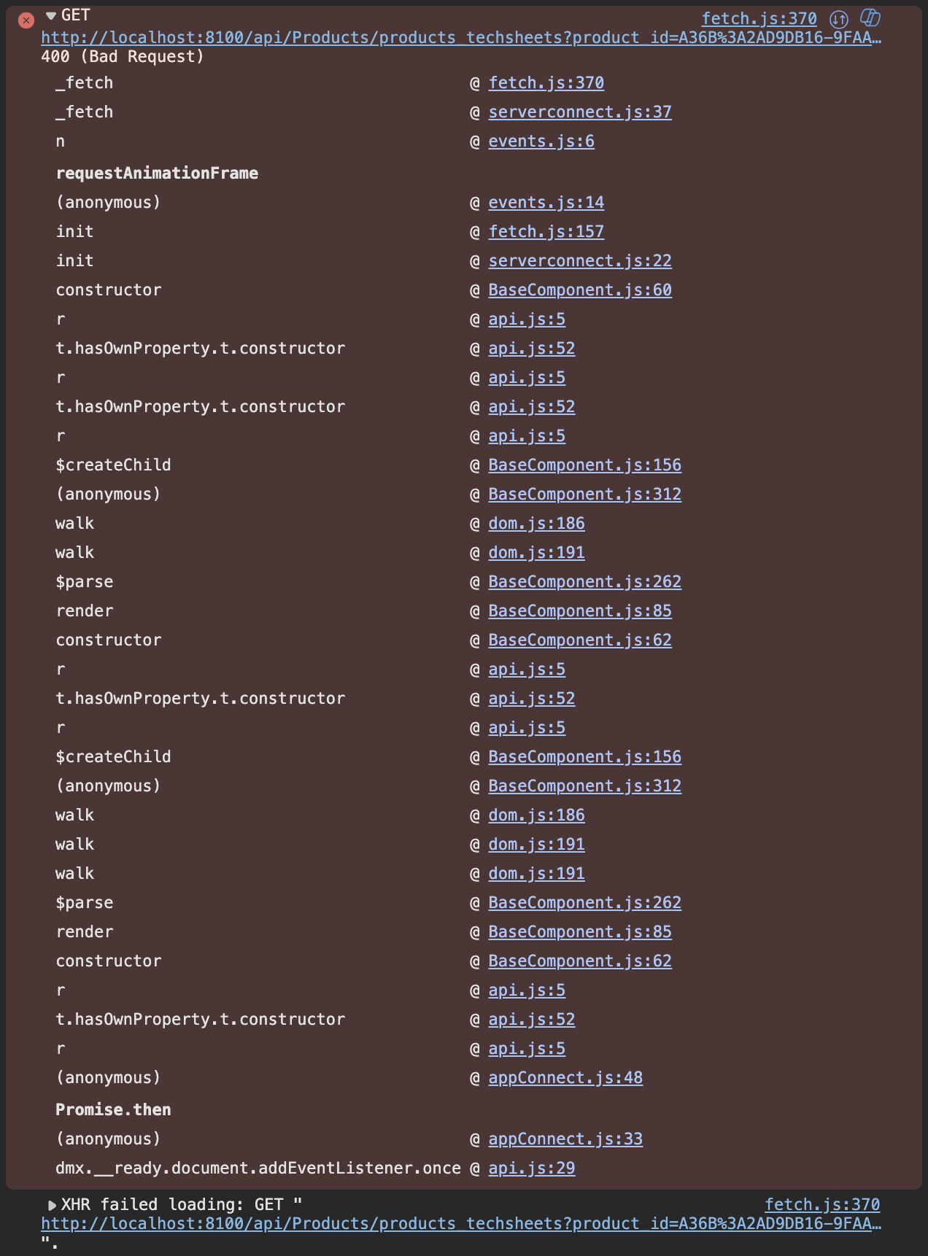Open fetch.js:370 link in the first _fetch row
928x1256 pixels.
(x=546, y=83)
